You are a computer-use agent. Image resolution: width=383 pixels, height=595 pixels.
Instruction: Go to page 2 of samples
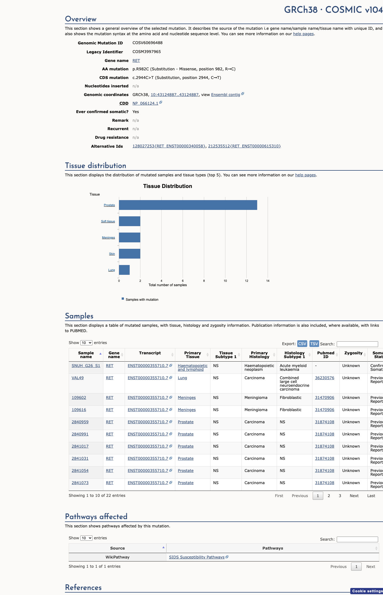[x=329, y=496]
